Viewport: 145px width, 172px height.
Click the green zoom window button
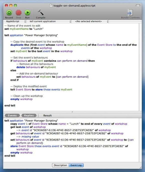click(x=15, y=6)
